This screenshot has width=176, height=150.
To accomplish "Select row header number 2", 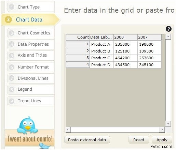I will (78, 51).
